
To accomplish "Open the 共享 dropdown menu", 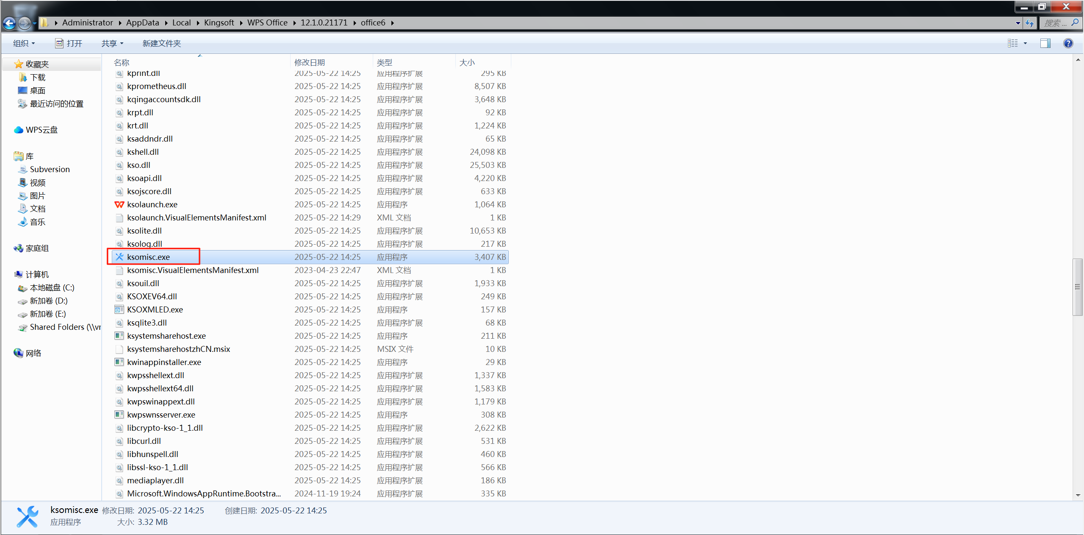I will pyautogui.click(x=112, y=43).
